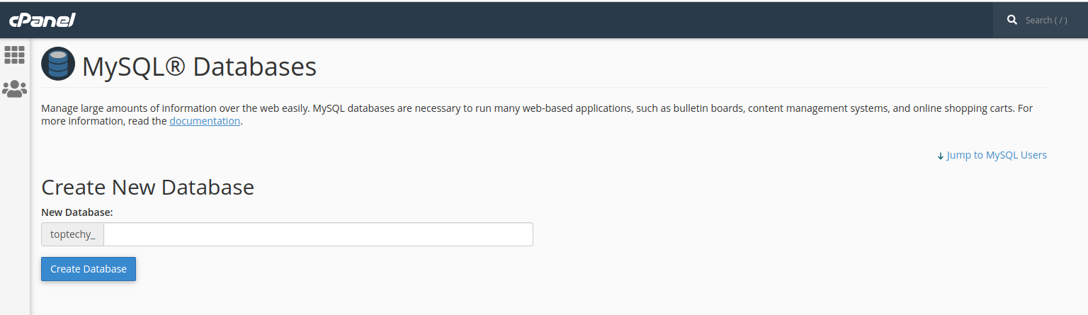Click the New Database field label
Viewport: 1088px width, 315px height.
[77, 212]
